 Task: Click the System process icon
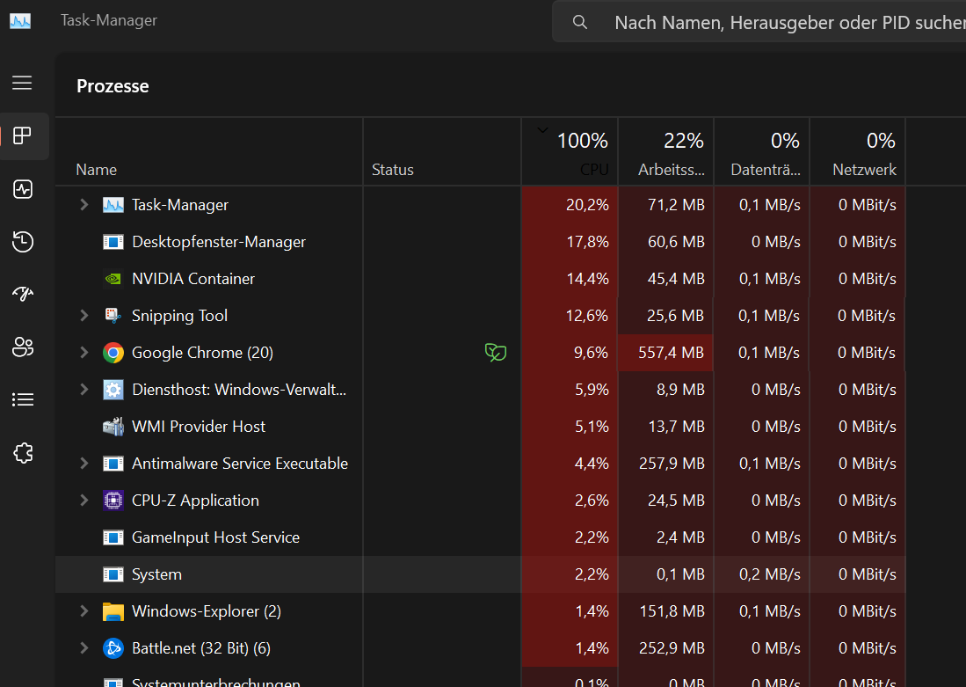pos(113,574)
